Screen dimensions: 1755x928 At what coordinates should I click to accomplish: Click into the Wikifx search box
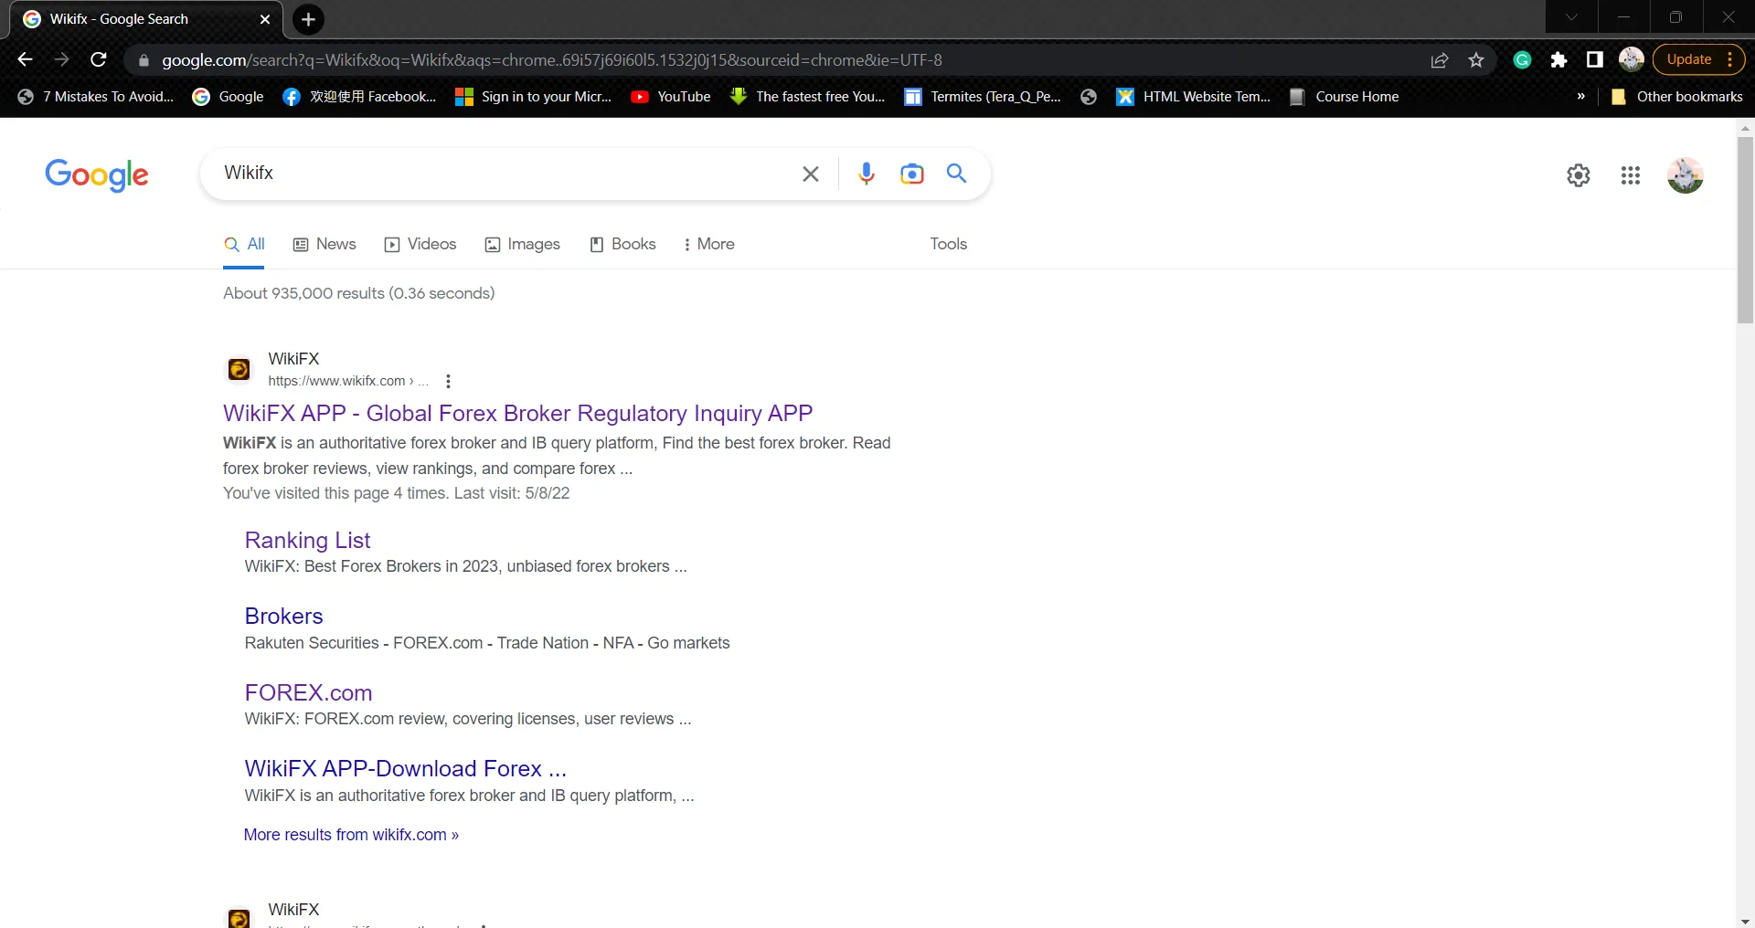(503, 174)
